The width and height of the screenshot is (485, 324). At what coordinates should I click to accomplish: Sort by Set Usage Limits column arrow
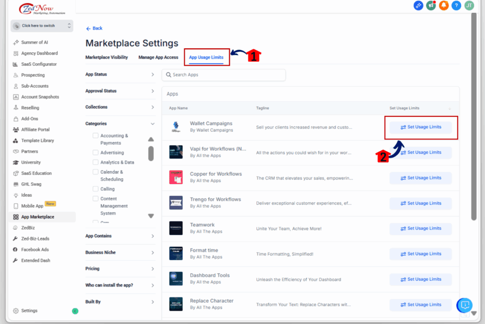tap(449, 109)
